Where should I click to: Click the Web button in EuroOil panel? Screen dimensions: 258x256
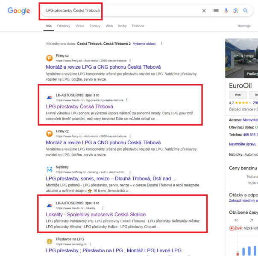pos(238,95)
